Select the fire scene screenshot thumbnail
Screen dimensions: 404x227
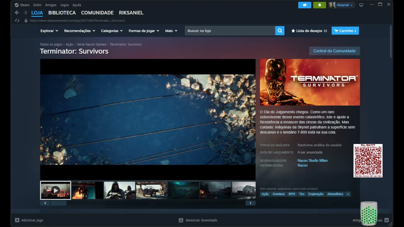coord(87,190)
